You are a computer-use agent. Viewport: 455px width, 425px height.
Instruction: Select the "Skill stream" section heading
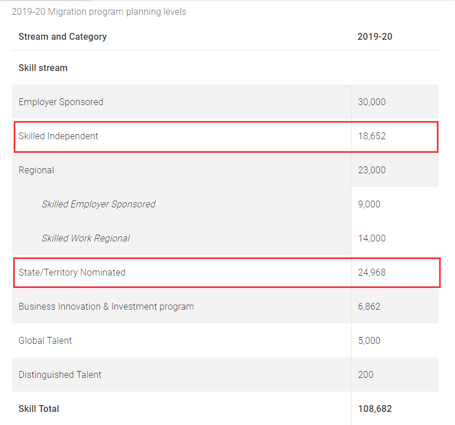coord(43,68)
